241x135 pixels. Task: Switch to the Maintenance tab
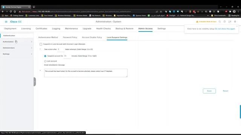(71, 28)
